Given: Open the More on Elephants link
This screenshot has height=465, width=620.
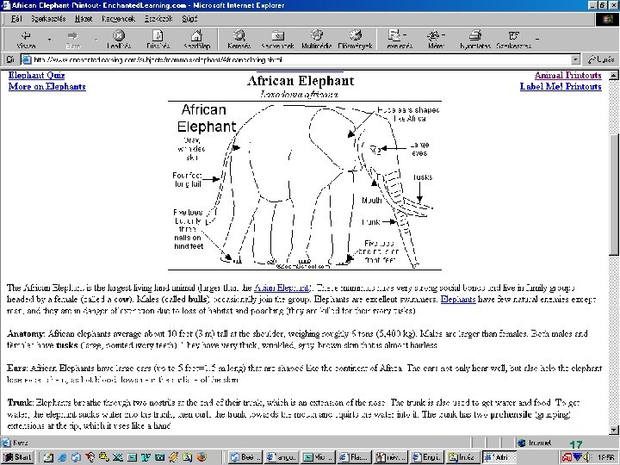Looking at the screenshot, I should (x=46, y=87).
